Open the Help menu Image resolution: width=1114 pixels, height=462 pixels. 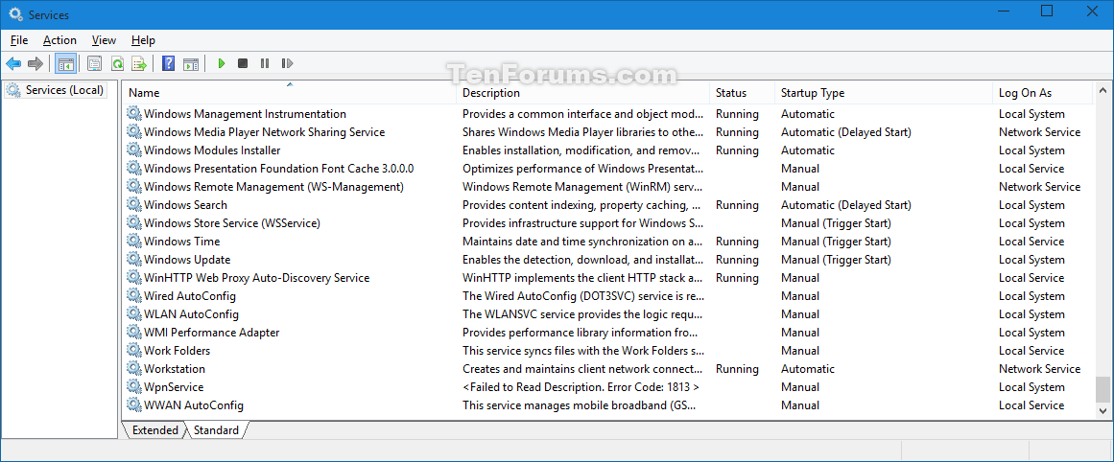[144, 40]
